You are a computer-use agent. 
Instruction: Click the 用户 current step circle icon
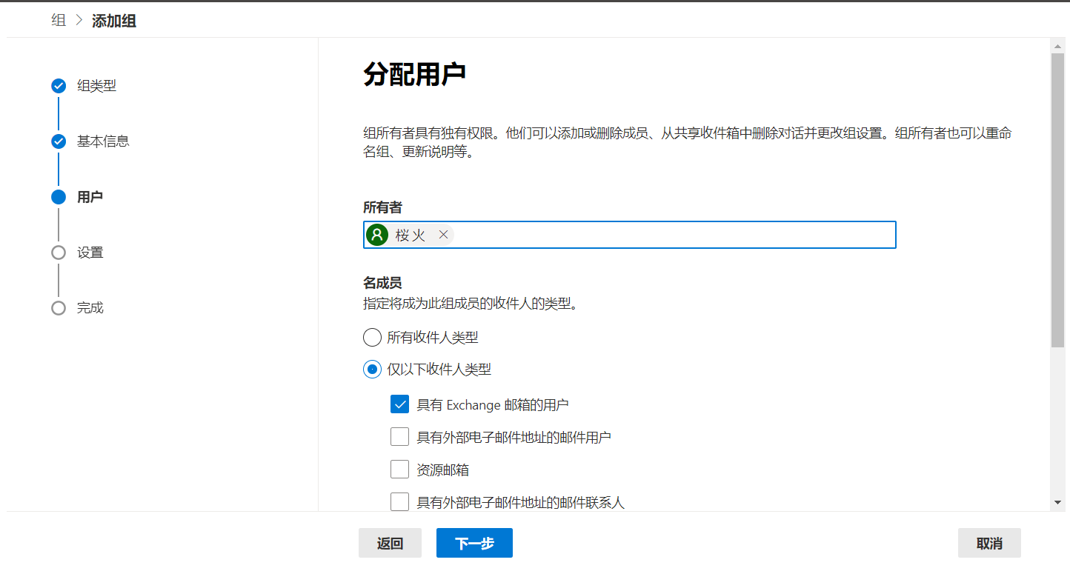tap(59, 197)
